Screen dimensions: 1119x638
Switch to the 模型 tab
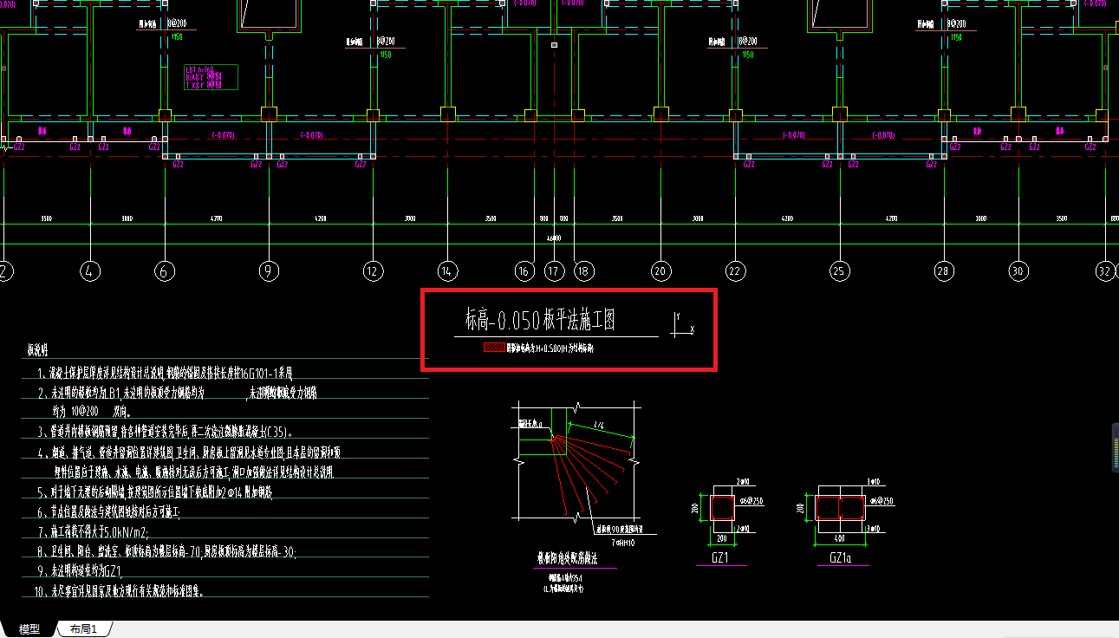[29, 629]
